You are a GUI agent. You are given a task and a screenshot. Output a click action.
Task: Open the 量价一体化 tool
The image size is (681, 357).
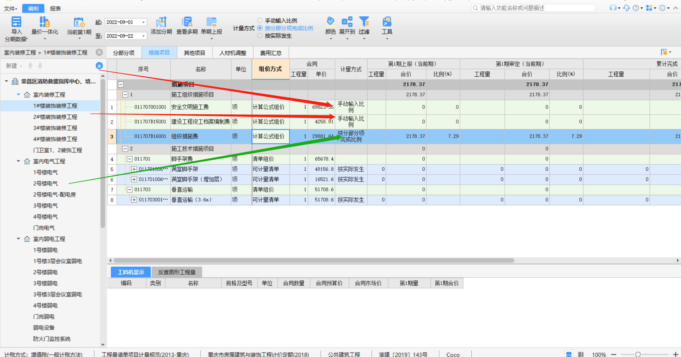click(x=44, y=22)
